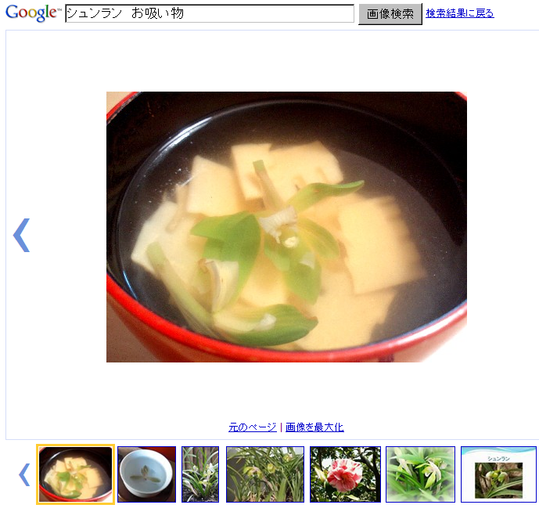Image resolution: width=539 pixels, height=512 pixels.
Task: Select the highlighted soup bowl thumbnail
Action: pyautogui.click(x=75, y=474)
